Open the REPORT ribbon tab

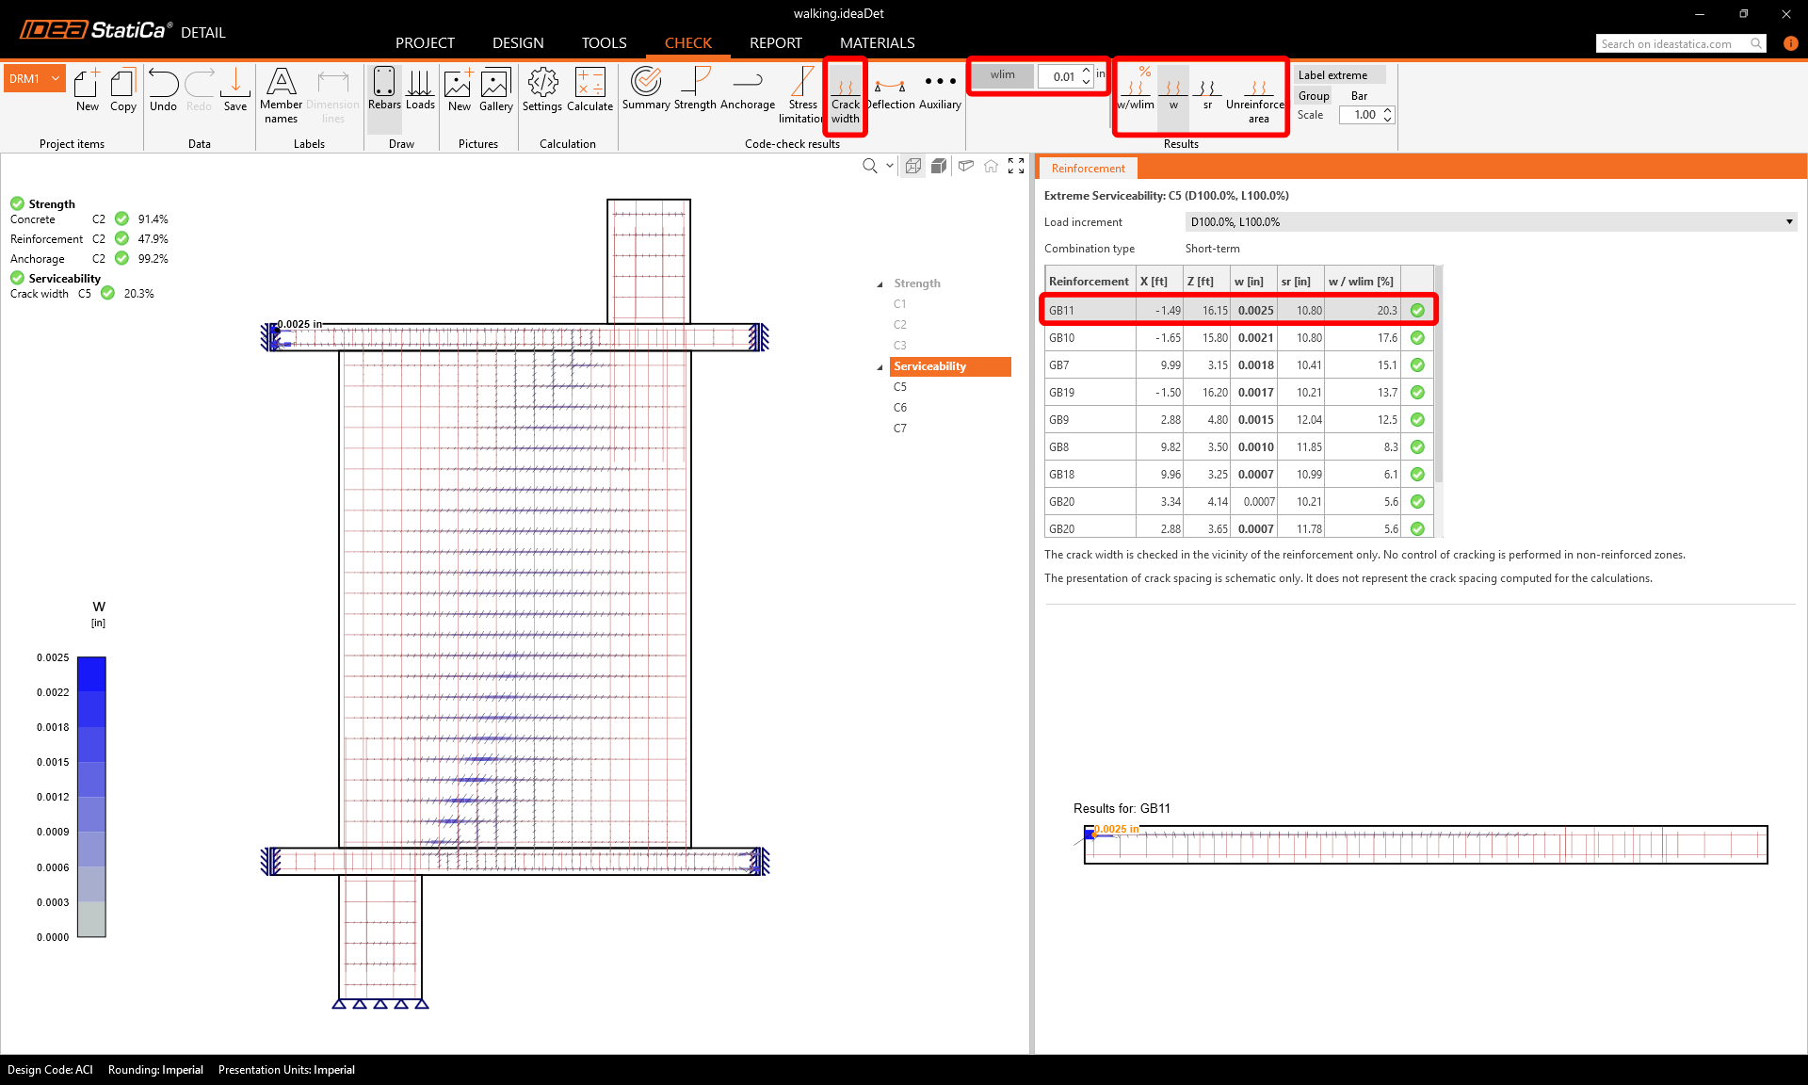click(x=775, y=43)
